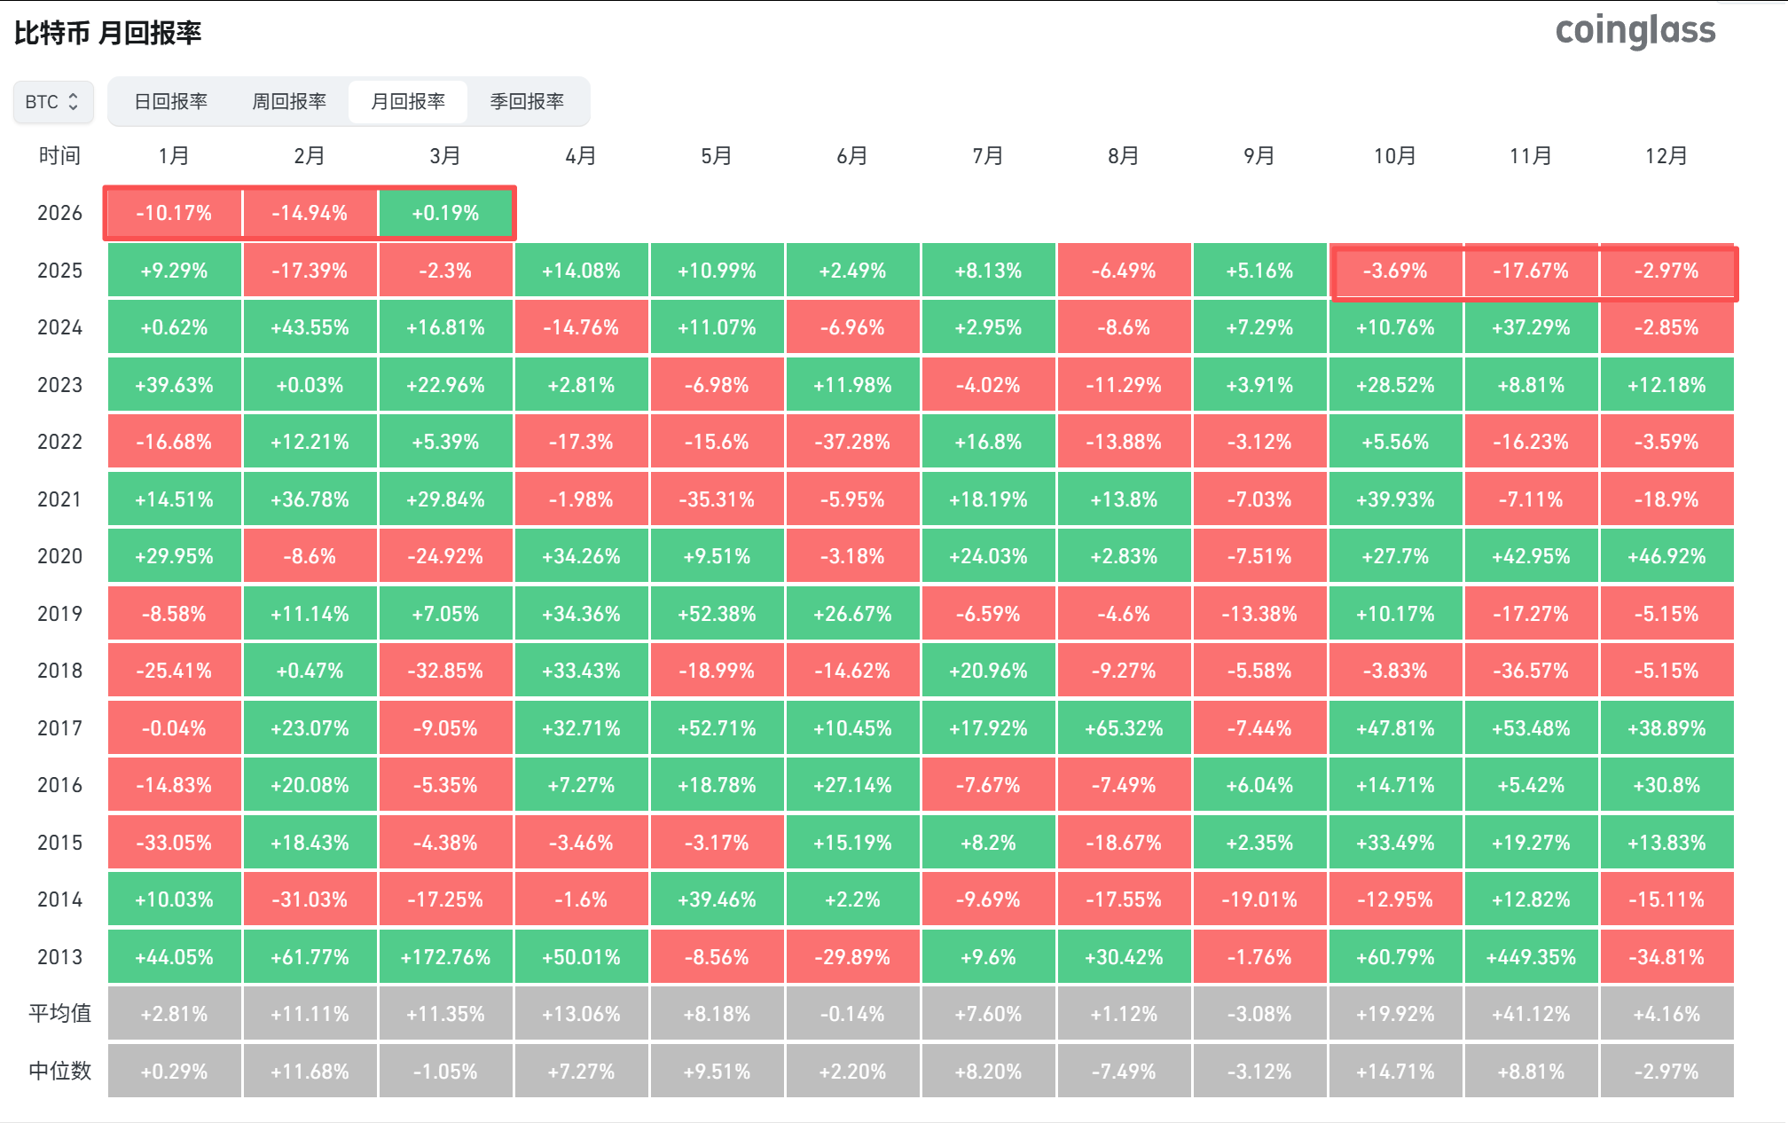
Task: Click the 时间 column header
Action: (59, 156)
